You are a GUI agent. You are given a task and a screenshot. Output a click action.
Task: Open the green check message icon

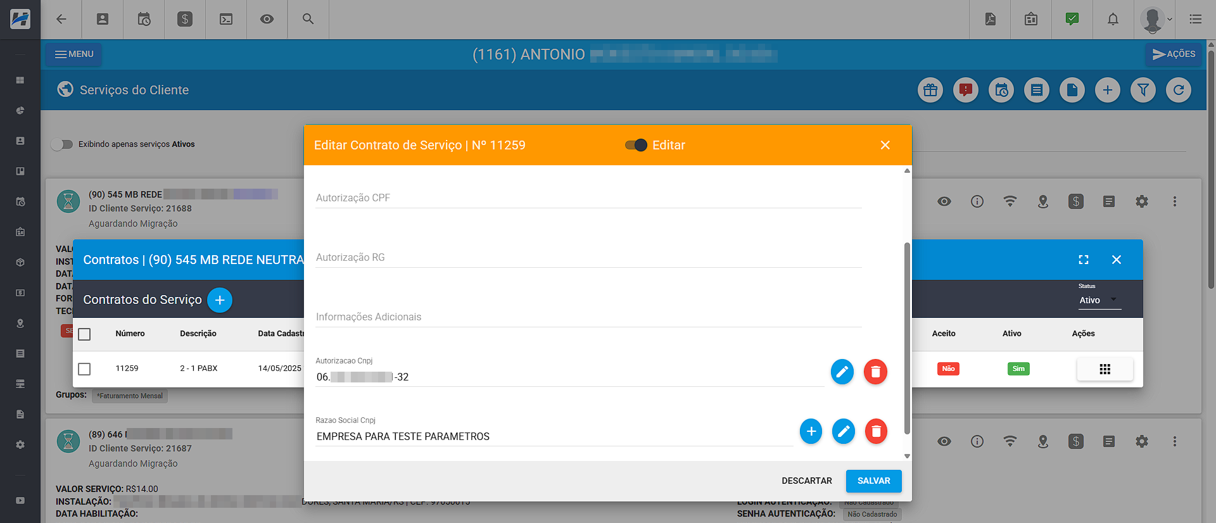[x=1072, y=19]
